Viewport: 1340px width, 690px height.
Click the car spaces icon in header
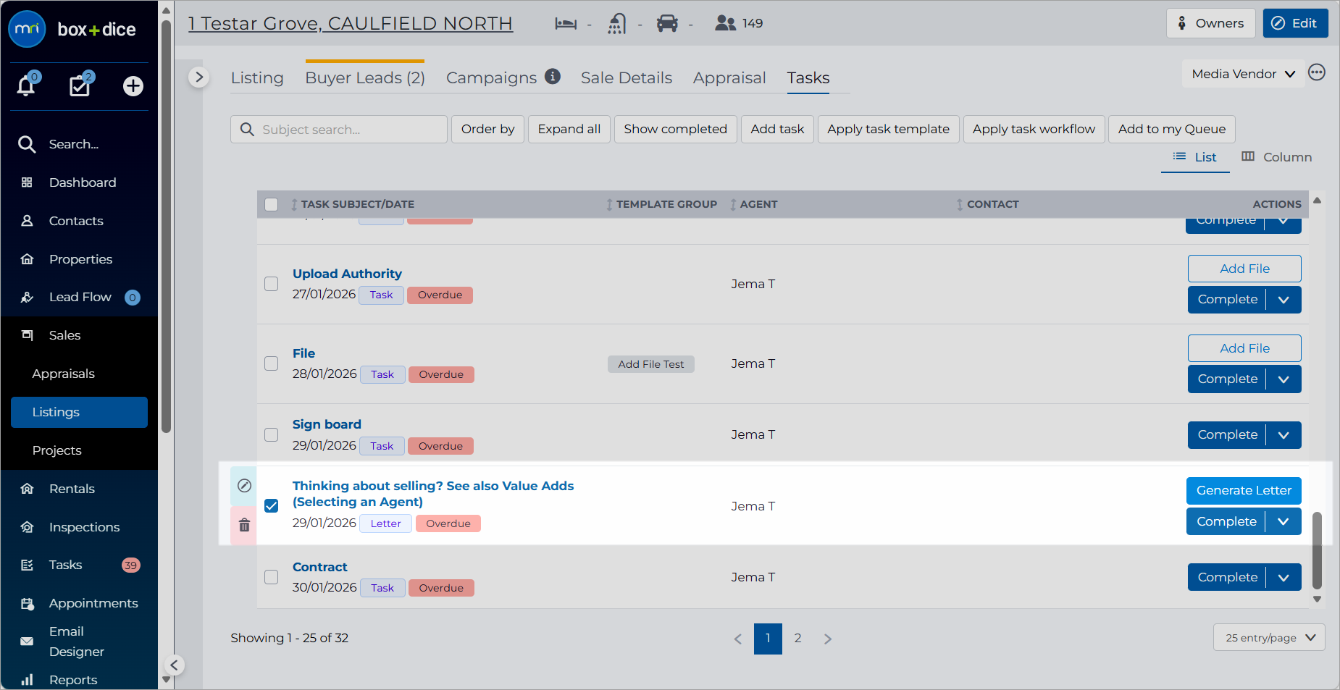[667, 24]
